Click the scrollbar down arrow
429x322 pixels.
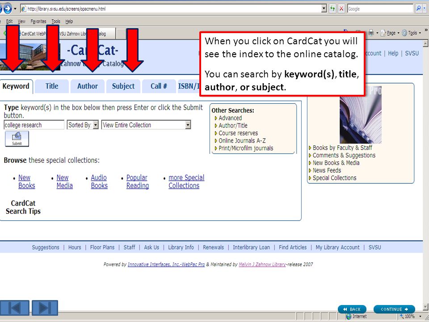425,307
